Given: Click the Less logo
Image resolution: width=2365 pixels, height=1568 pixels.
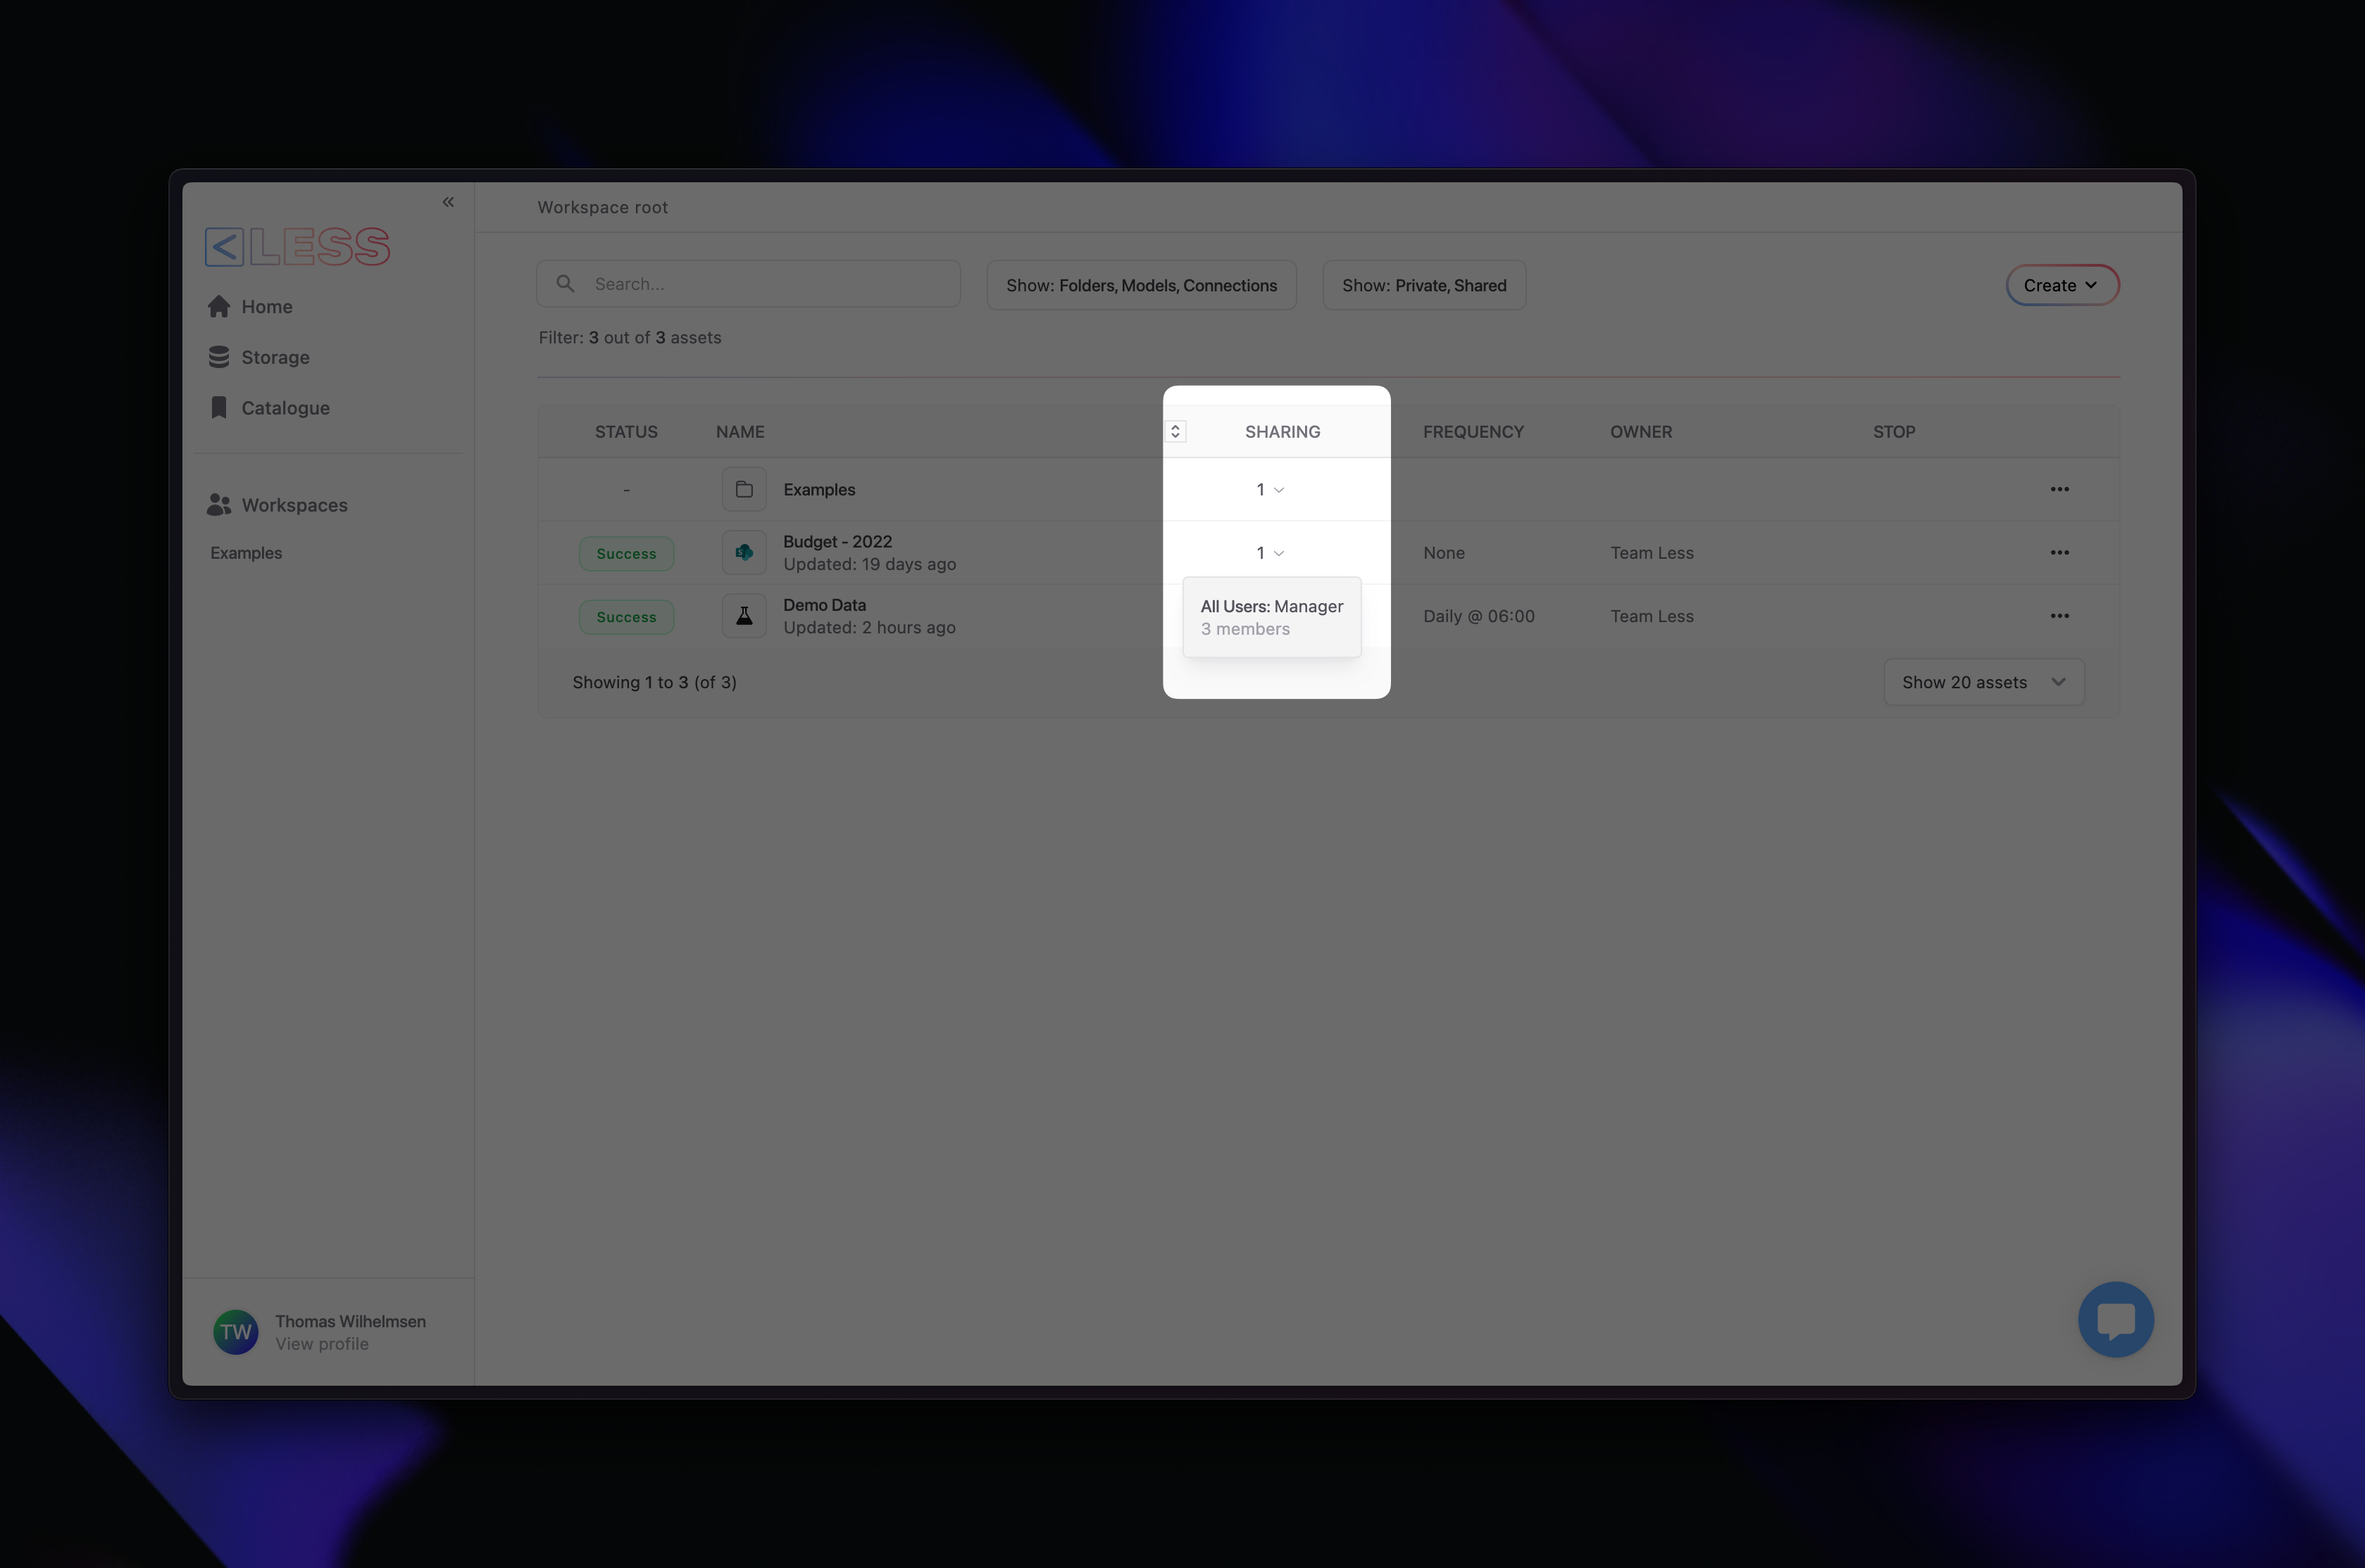Looking at the screenshot, I should 297,246.
